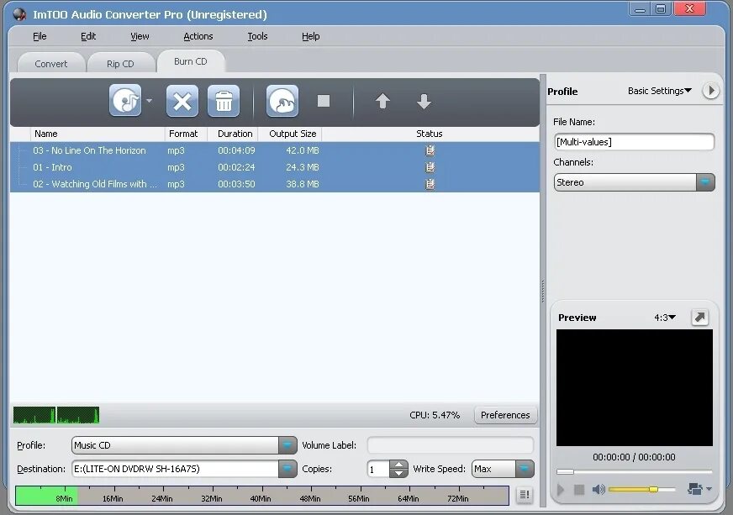Sort by the Duration column header
The height and width of the screenshot is (515, 733).
(232, 134)
